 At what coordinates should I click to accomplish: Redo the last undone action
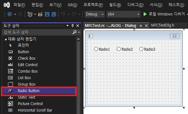74,14
